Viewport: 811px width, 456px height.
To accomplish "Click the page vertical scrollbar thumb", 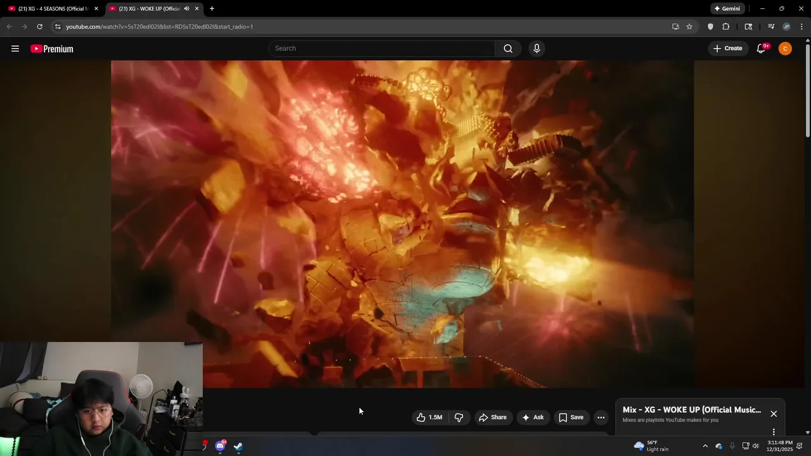I will (807, 89).
